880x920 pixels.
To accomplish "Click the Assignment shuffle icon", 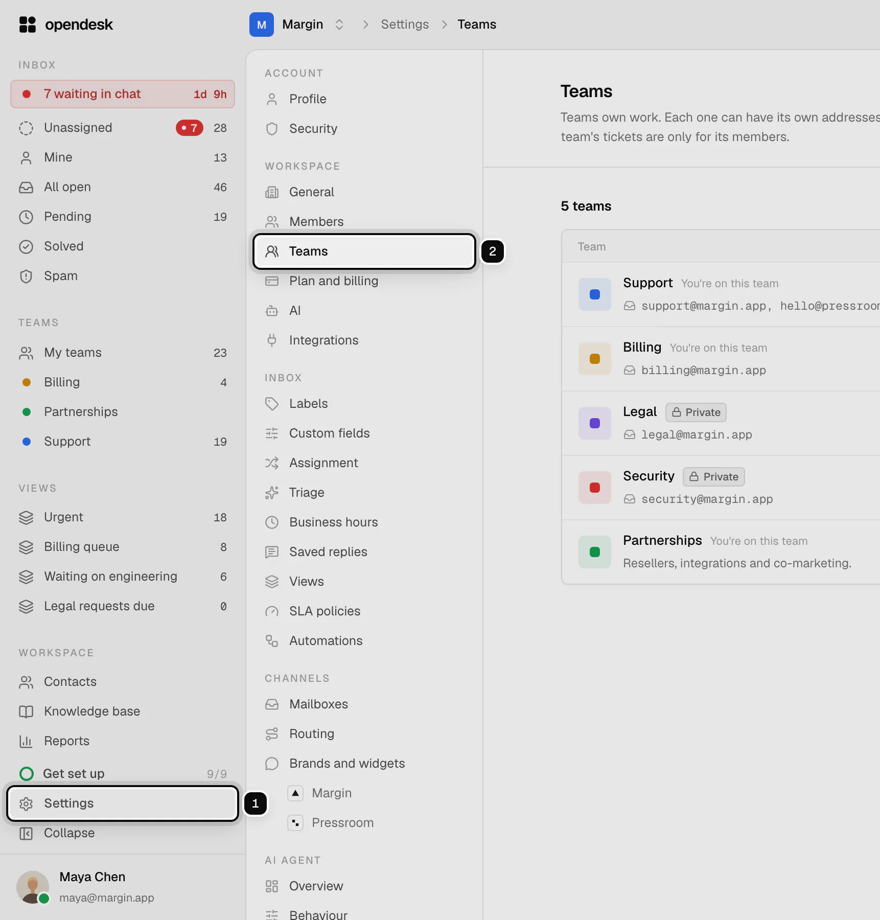I will pyautogui.click(x=272, y=463).
